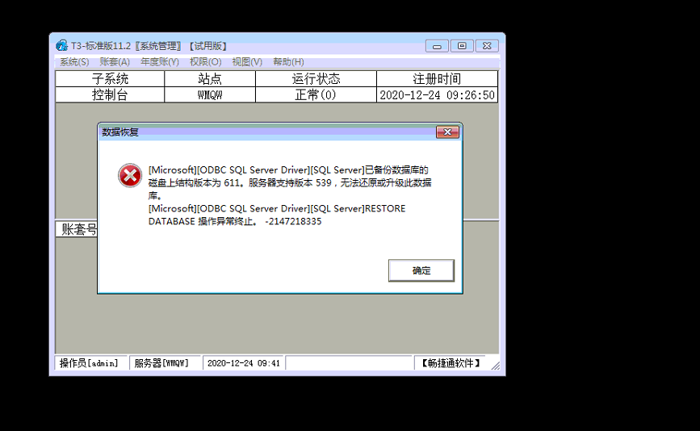Image resolution: width=700 pixels, height=431 pixels.
Task: Open the 年度账(Y) menu
Action: pyautogui.click(x=160, y=62)
